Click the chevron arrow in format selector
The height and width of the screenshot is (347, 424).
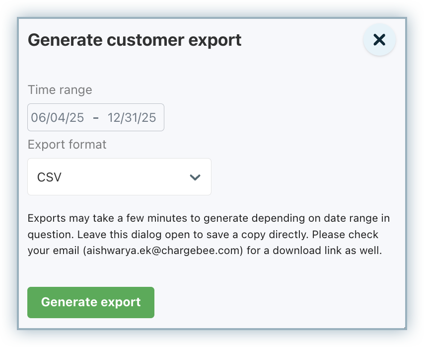(195, 177)
